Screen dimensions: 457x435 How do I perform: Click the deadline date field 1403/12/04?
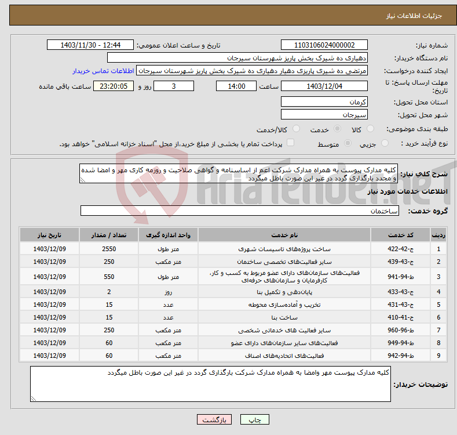324,86
